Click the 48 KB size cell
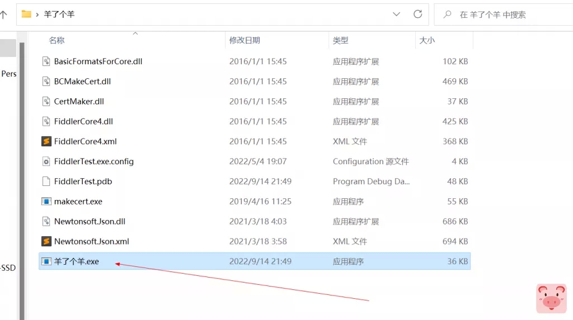 coord(458,182)
